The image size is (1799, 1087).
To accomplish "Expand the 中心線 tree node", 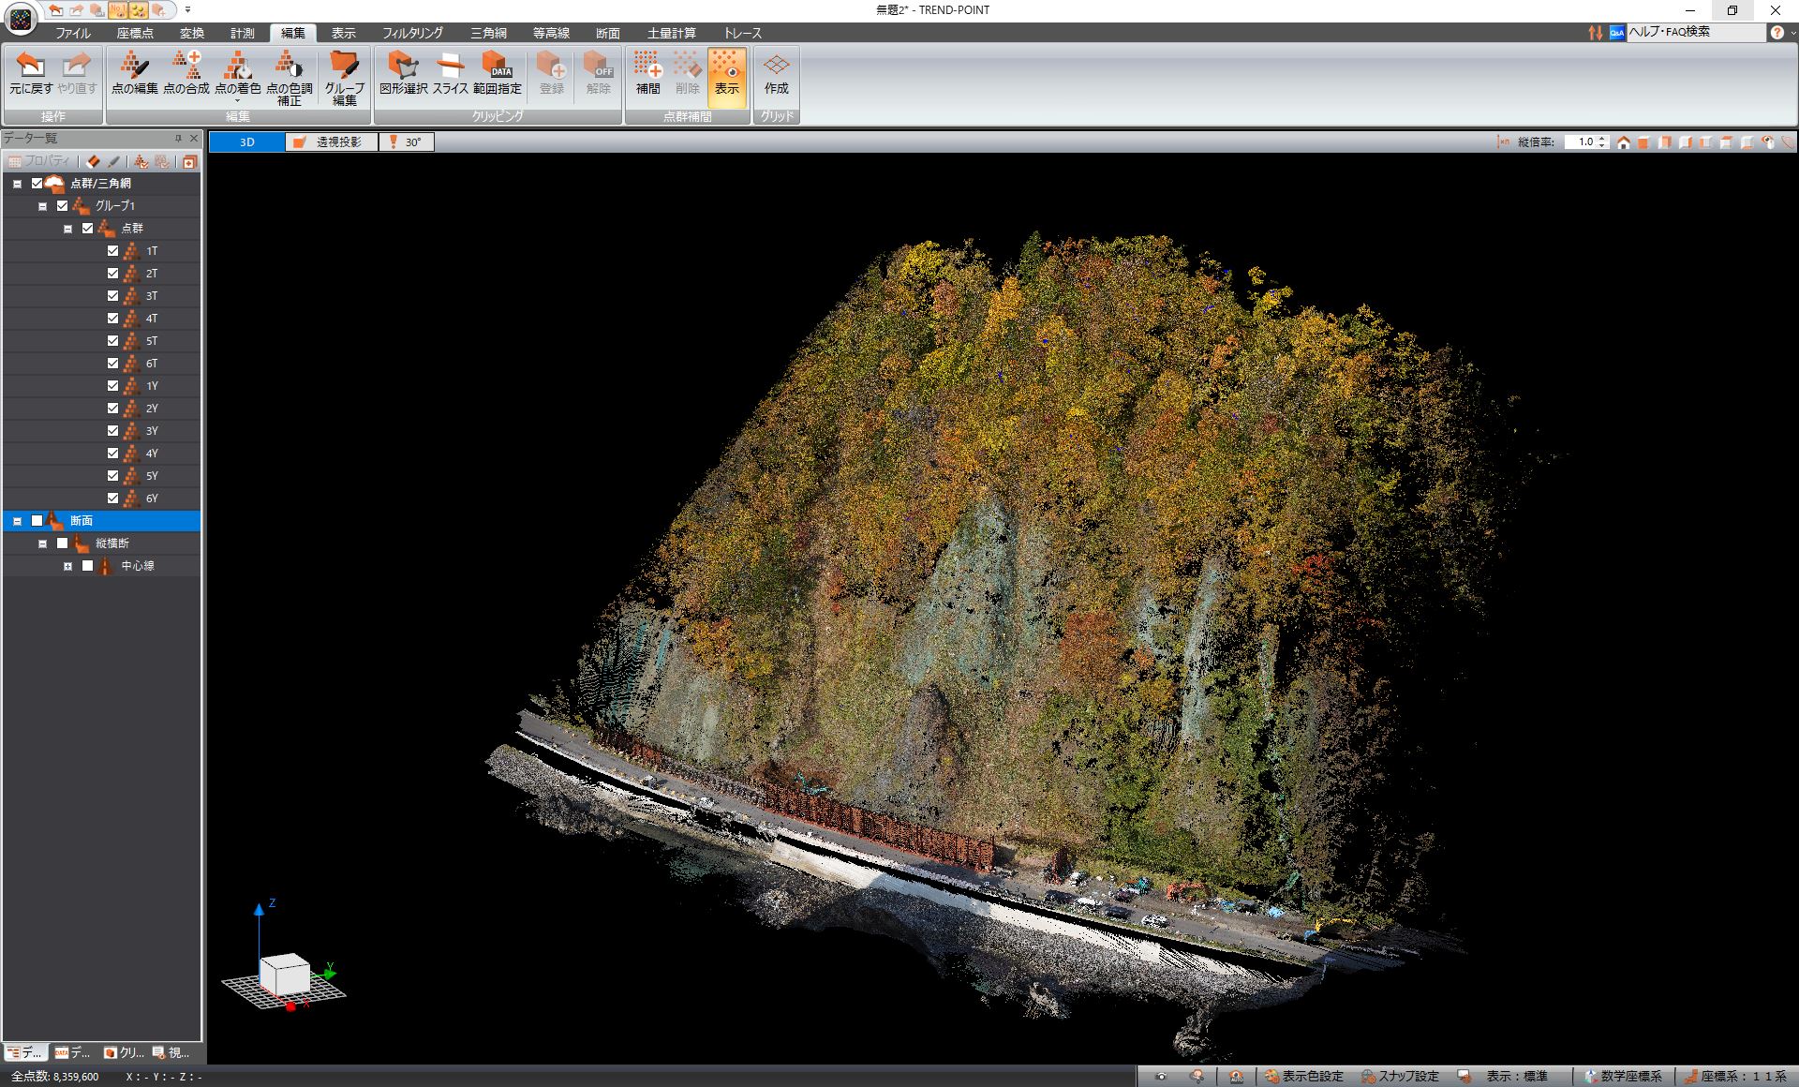I will (x=68, y=566).
